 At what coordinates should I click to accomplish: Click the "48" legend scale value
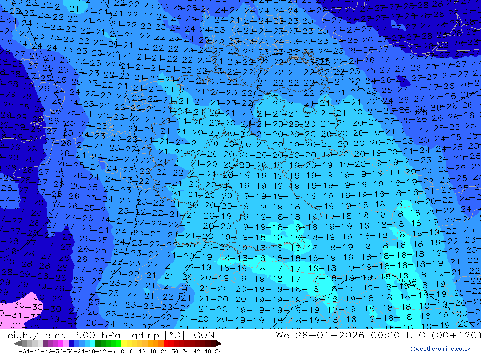coord(208,351)
